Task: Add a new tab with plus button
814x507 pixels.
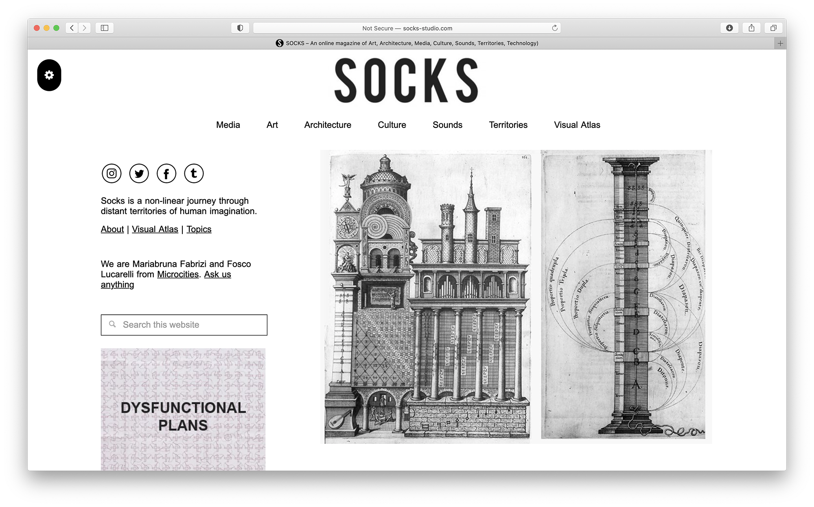Action: (x=780, y=43)
